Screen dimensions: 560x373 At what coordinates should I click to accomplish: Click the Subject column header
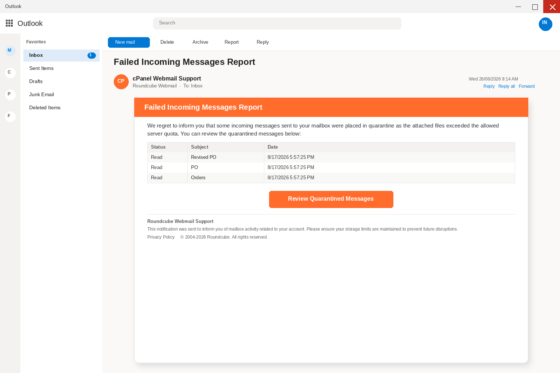pos(226,147)
